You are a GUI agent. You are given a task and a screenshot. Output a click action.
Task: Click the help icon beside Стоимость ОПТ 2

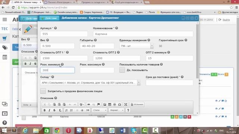[118, 52]
